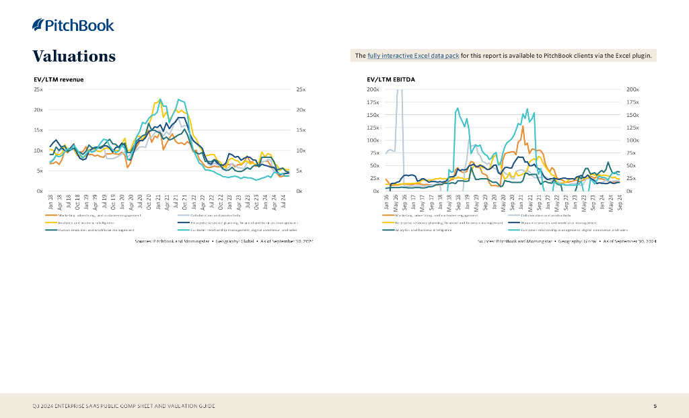
Task: Click the sources note under the EBITDA chart
Action: click(567, 241)
